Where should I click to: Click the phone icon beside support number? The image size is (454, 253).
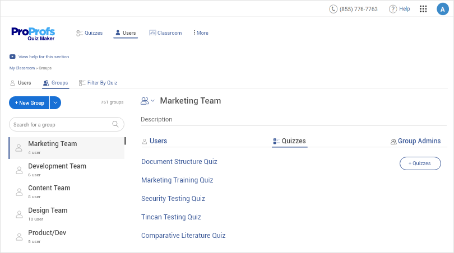(x=333, y=9)
